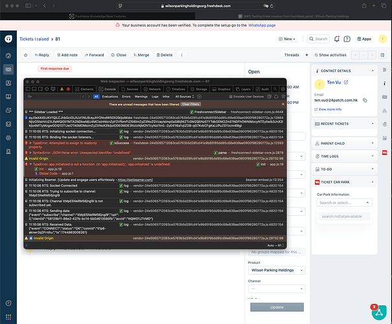Viewport: 392px width, 324px height.
Task: Dismiss the filtered messages banner
Action: (283, 104)
